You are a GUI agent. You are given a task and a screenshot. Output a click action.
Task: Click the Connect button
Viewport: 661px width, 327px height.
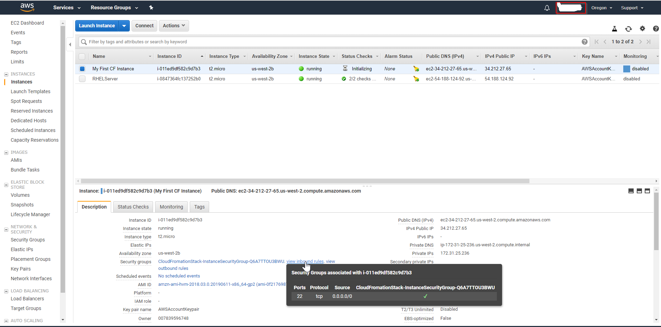pos(144,26)
